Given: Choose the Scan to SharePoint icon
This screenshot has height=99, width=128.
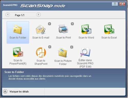Looking at the screenshot, I should pyautogui.click(x=41, y=52).
